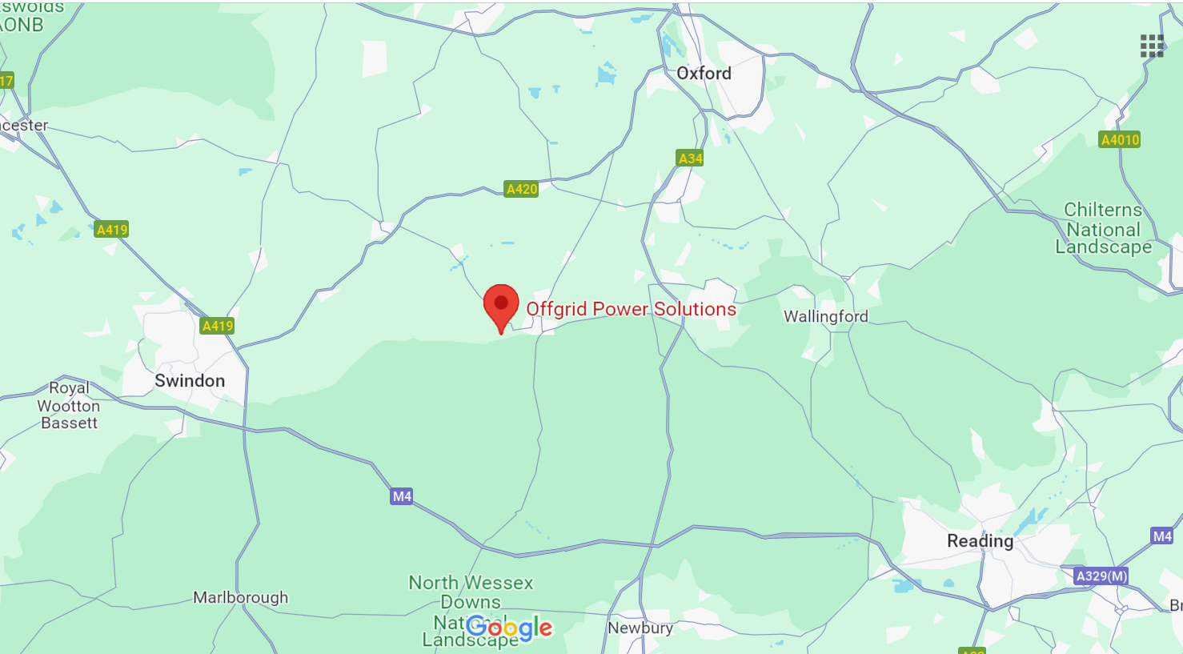The width and height of the screenshot is (1183, 654).
Task: Click the A420 road shield
Action: [x=522, y=189]
